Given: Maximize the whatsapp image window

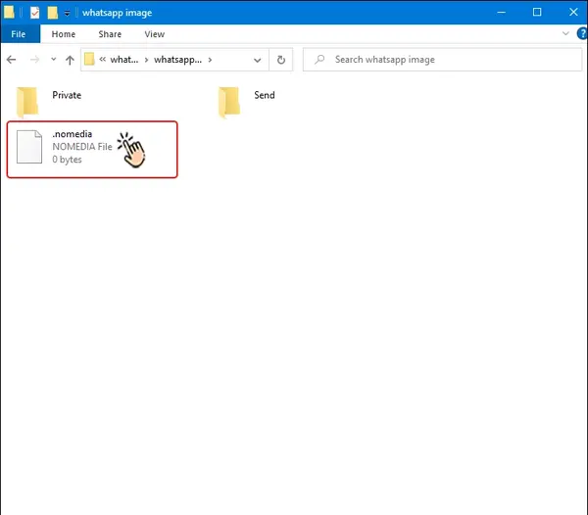Looking at the screenshot, I should [537, 13].
